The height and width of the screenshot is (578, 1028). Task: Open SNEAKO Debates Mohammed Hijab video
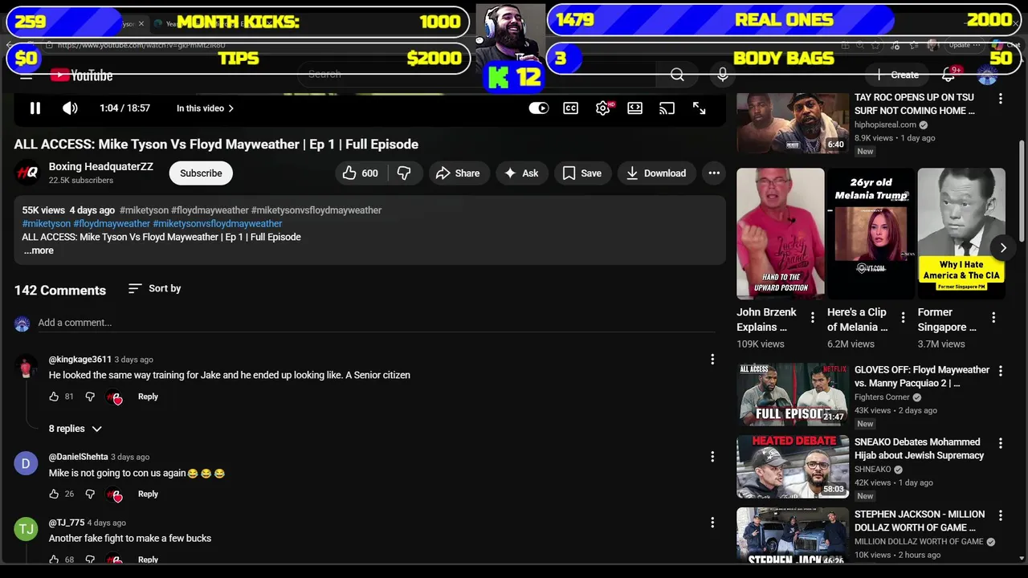tap(793, 466)
